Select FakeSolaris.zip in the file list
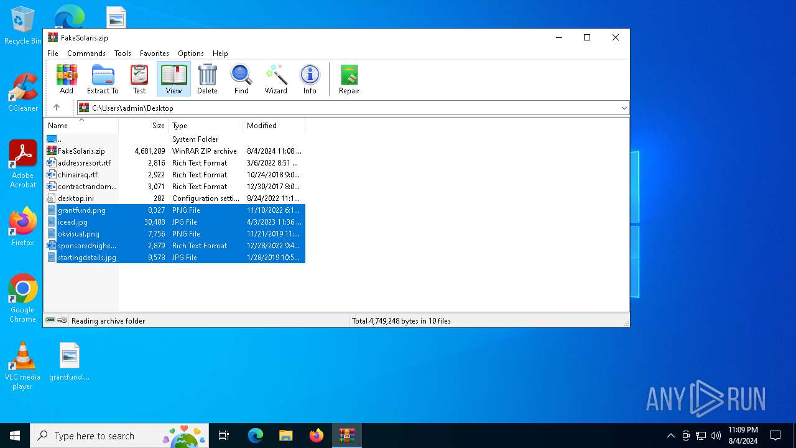The height and width of the screenshot is (448, 796). pos(174,151)
